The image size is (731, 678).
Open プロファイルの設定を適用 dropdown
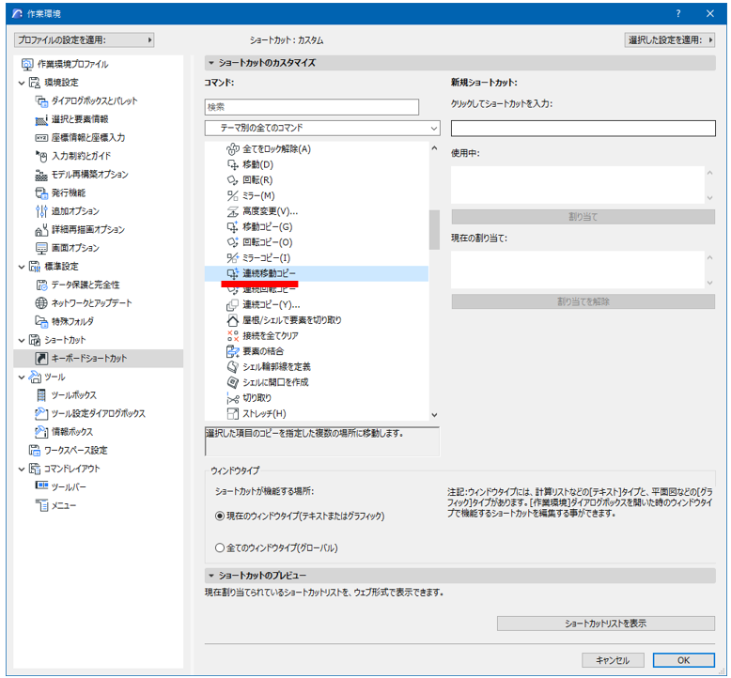pos(85,40)
